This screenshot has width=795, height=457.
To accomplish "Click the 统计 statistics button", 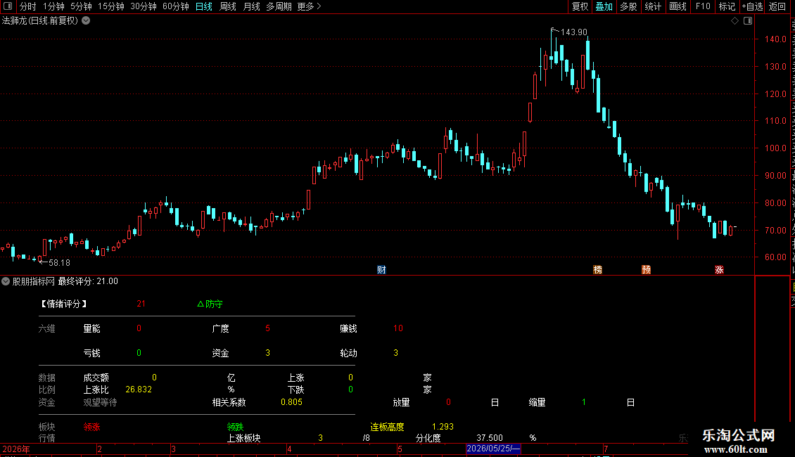I will click(x=653, y=6).
